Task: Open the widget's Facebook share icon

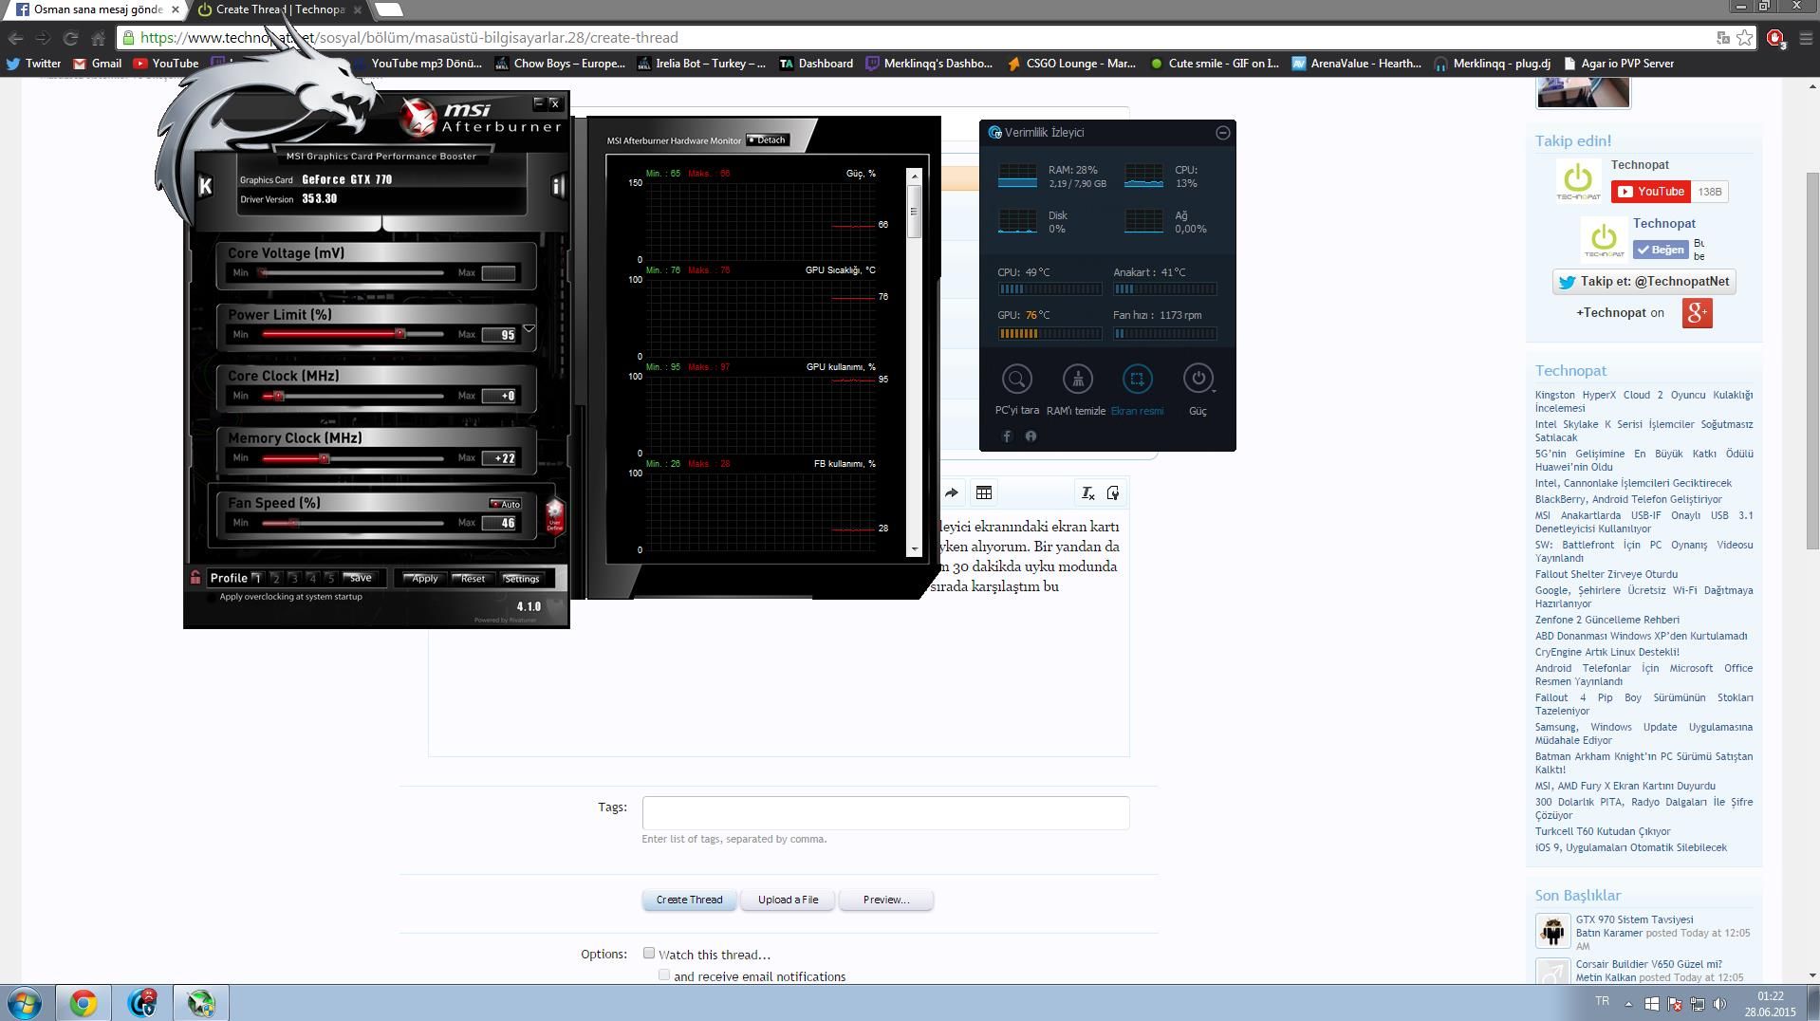Action: click(1007, 436)
